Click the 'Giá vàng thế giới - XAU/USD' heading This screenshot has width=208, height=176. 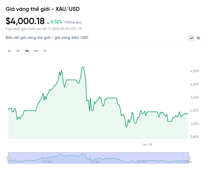42,9
